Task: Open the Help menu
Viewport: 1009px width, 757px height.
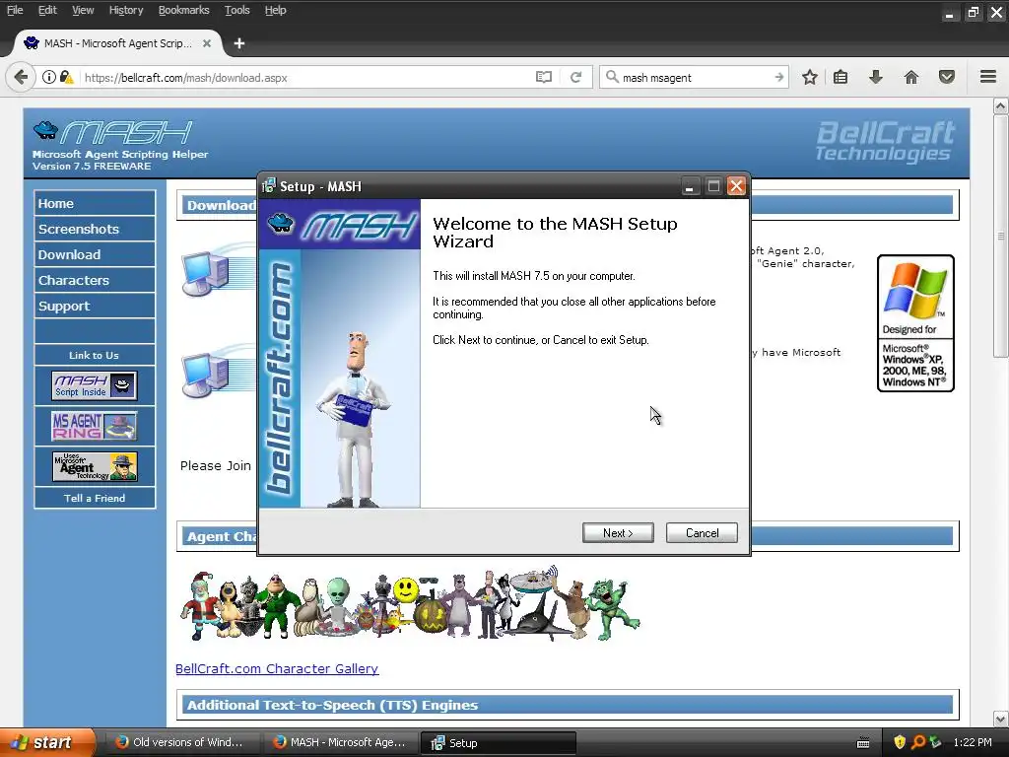Action: pyautogui.click(x=276, y=10)
